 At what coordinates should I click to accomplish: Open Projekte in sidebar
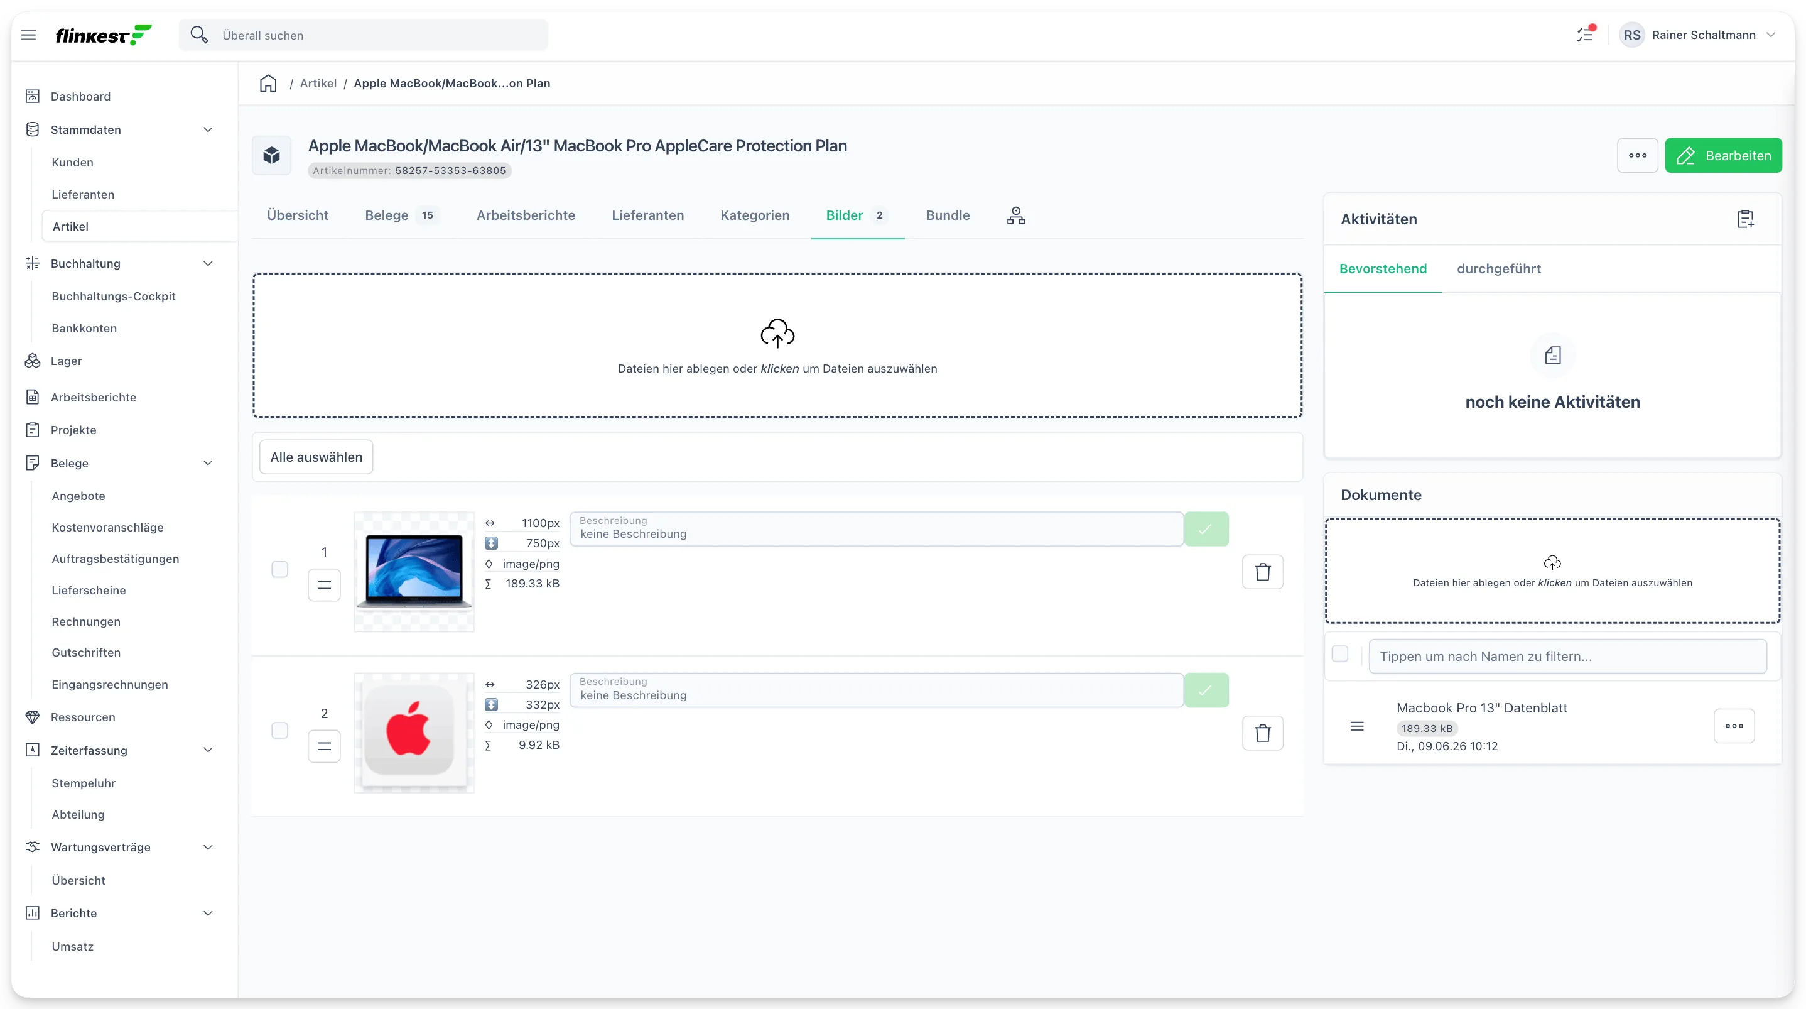(73, 430)
